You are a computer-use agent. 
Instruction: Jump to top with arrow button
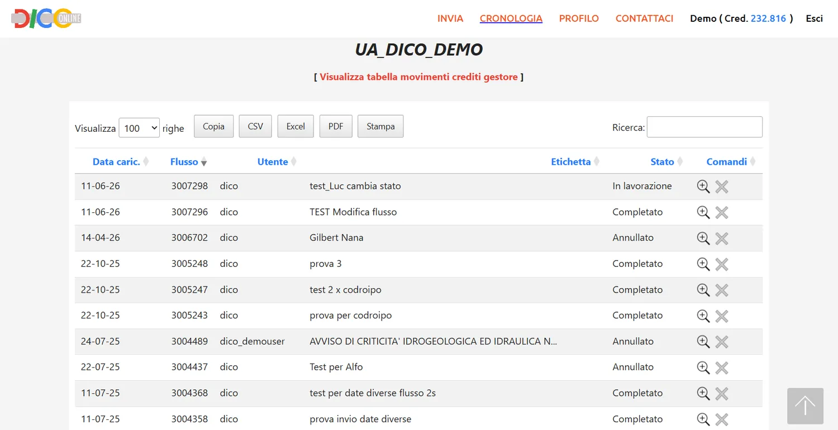pos(805,406)
